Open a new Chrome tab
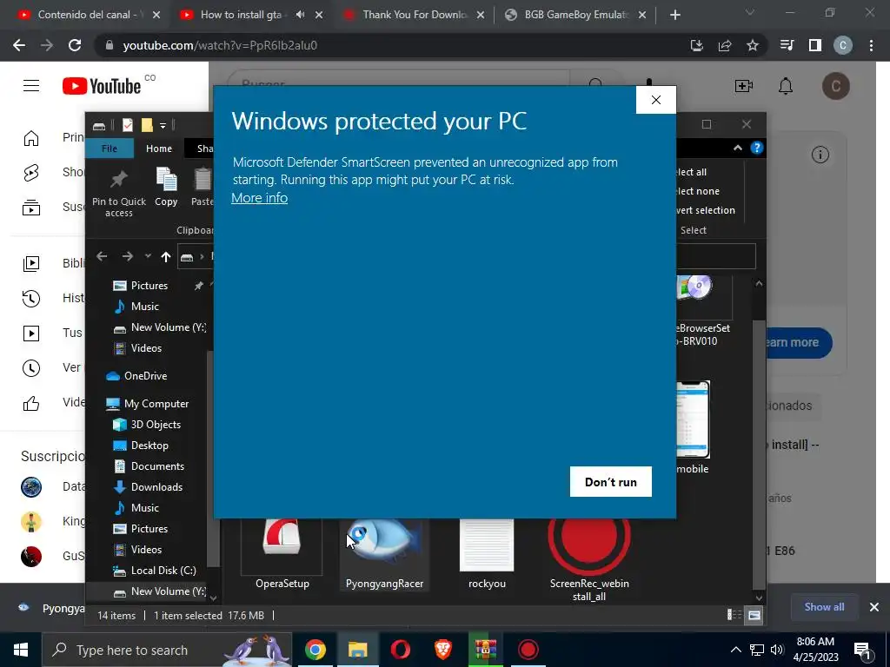This screenshot has width=890, height=667. pyautogui.click(x=674, y=15)
